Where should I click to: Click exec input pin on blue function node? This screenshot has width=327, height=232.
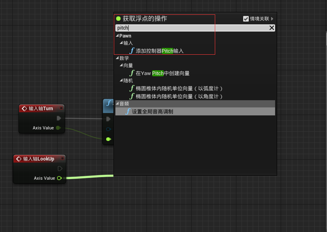point(108,119)
